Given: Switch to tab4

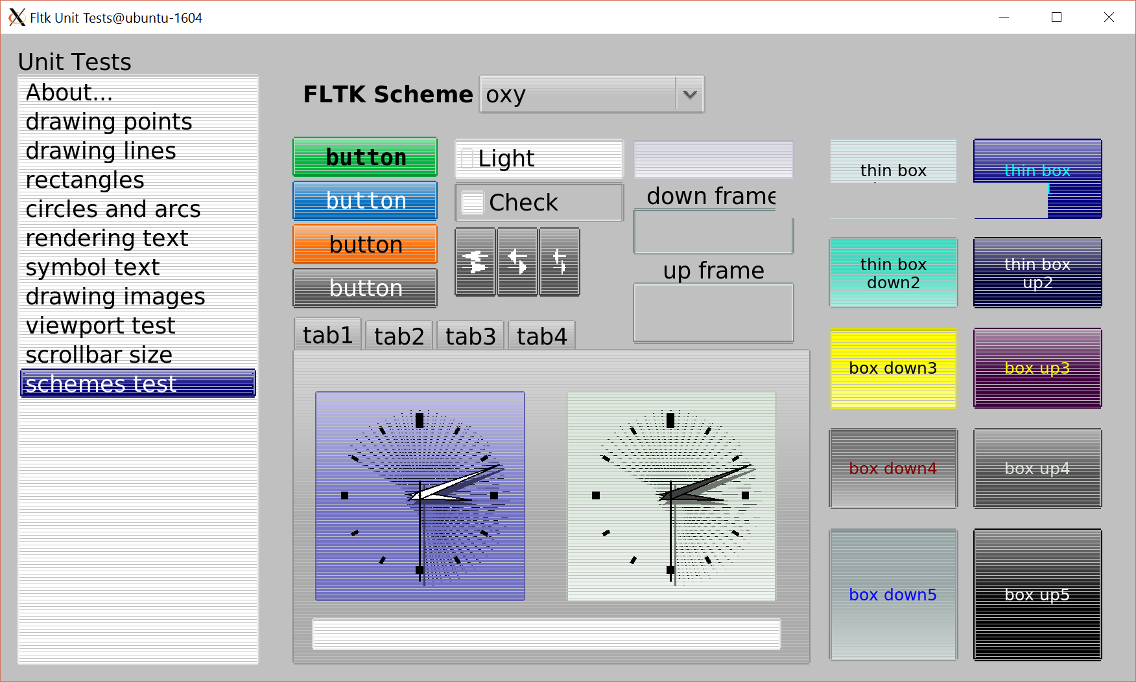Looking at the screenshot, I should click(541, 336).
